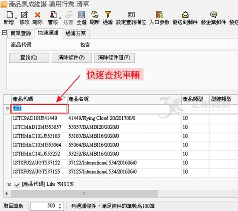Click the 產品名稱 filter row cell
This screenshot has height=211, width=238.
(x=124, y=109)
